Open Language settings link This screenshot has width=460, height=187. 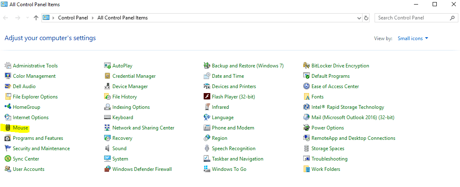223,117
